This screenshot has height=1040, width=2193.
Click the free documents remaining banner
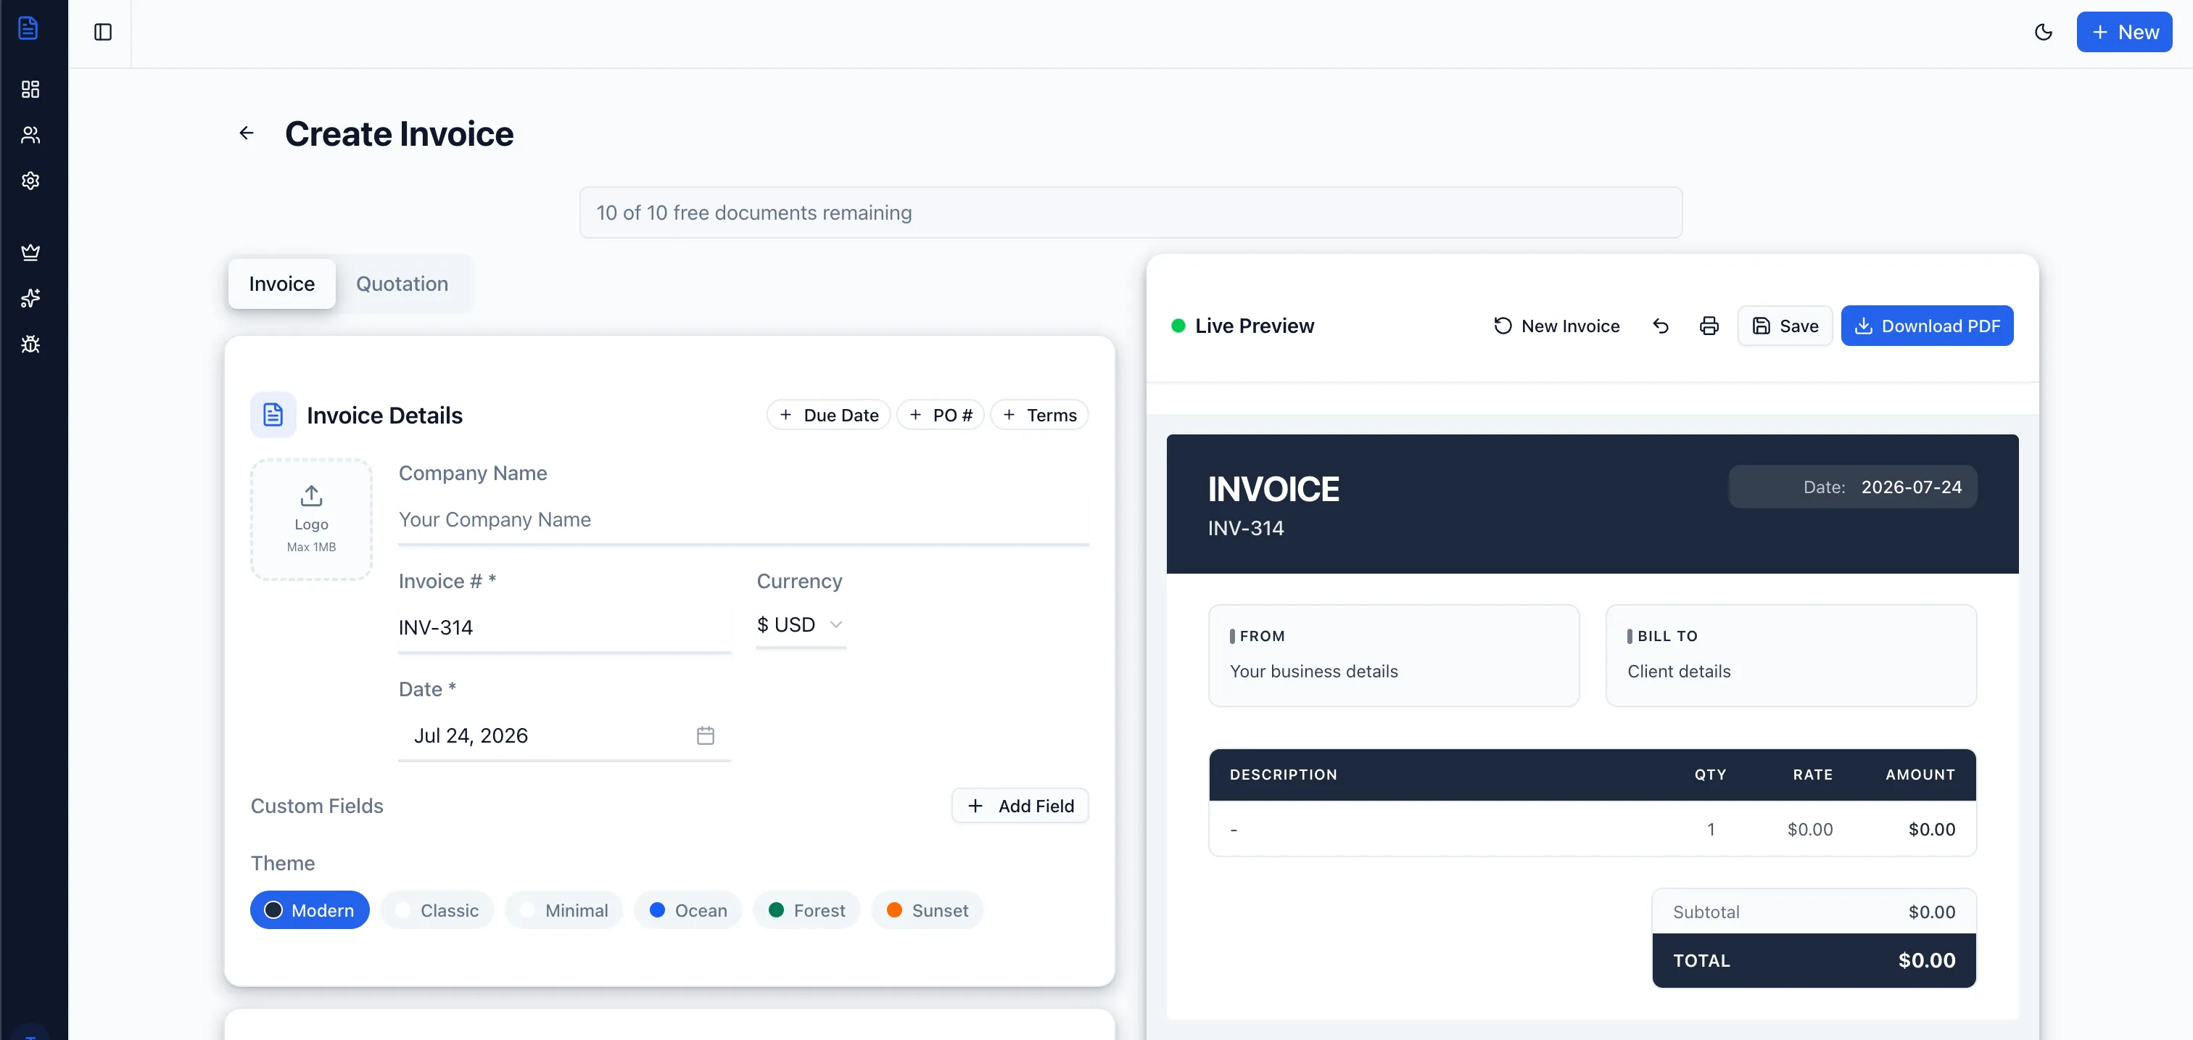pos(1131,212)
